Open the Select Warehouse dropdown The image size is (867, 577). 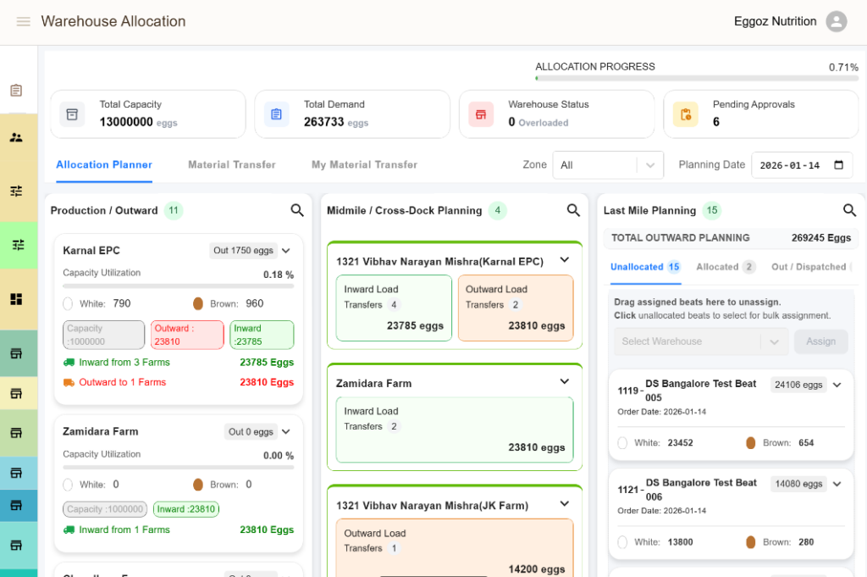[x=701, y=341]
